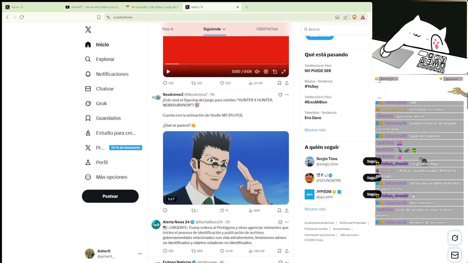Expand the Siguiendo tab dropdown chevron
The width and height of the screenshot is (468, 263).
(224, 29)
